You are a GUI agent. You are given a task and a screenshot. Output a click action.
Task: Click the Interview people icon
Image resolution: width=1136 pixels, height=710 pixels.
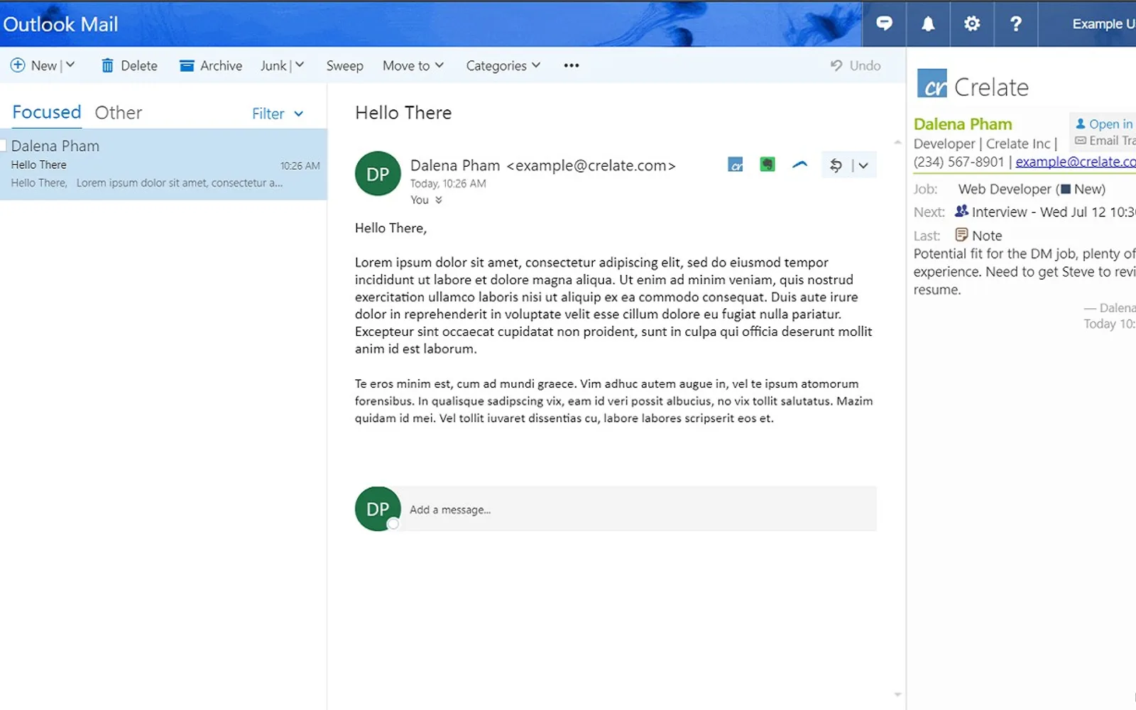[961, 211]
